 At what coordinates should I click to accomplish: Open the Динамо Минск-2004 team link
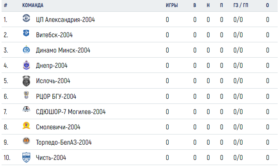[x=63, y=50]
